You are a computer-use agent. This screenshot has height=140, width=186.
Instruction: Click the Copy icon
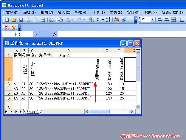(61, 20)
